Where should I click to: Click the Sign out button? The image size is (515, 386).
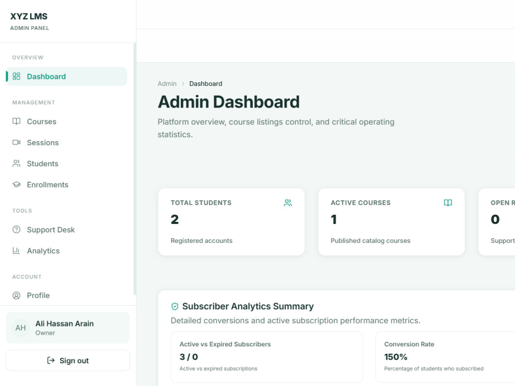click(67, 360)
